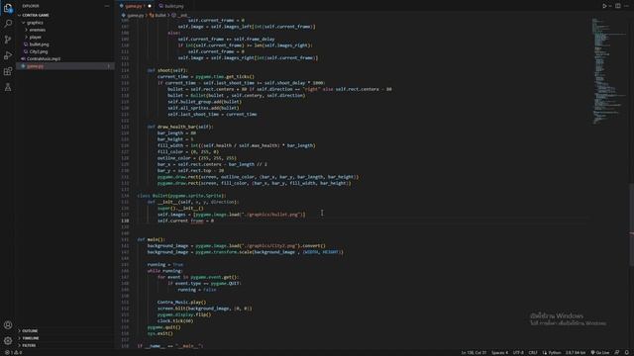The width and height of the screenshot is (634, 356).
Task: Open City2.png in the explorer tree
Action: click(39, 51)
